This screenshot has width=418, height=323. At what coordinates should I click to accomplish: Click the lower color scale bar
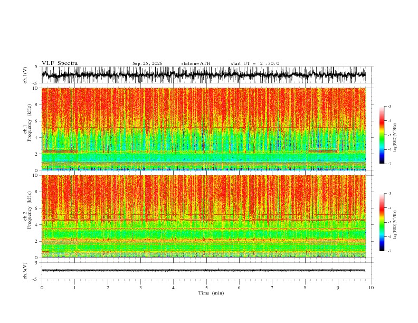382,222
